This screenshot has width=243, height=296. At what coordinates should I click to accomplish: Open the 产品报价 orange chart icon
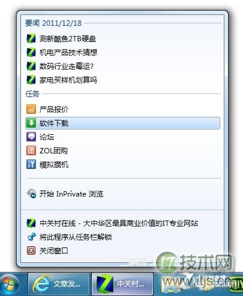click(31, 109)
